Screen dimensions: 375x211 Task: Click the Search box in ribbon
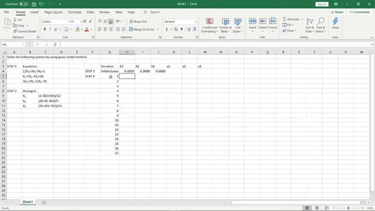(152, 12)
